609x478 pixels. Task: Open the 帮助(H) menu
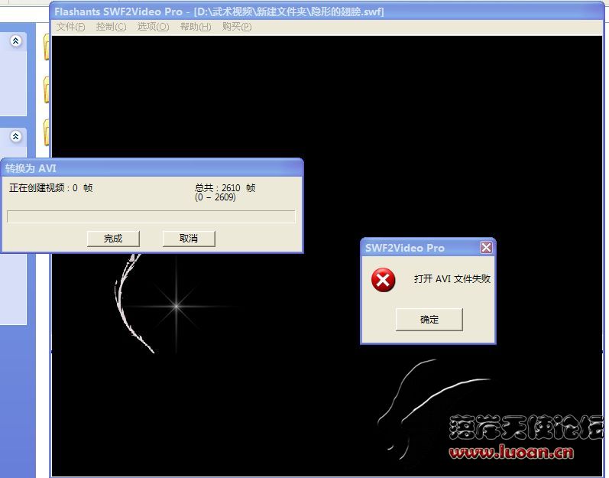point(196,27)
